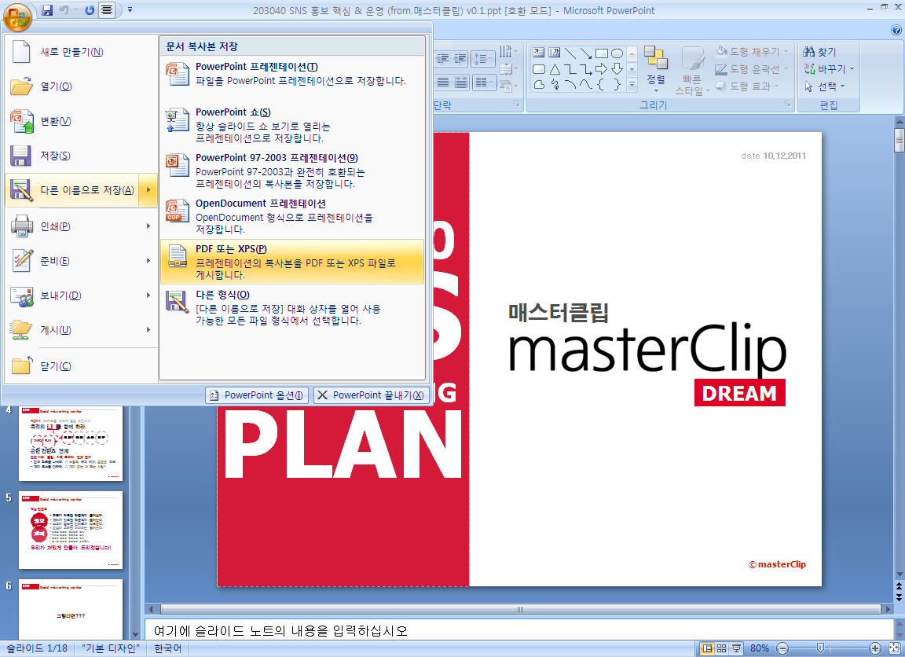
Task: Select the Down Arrow block shape
Action: click(617, 69)
